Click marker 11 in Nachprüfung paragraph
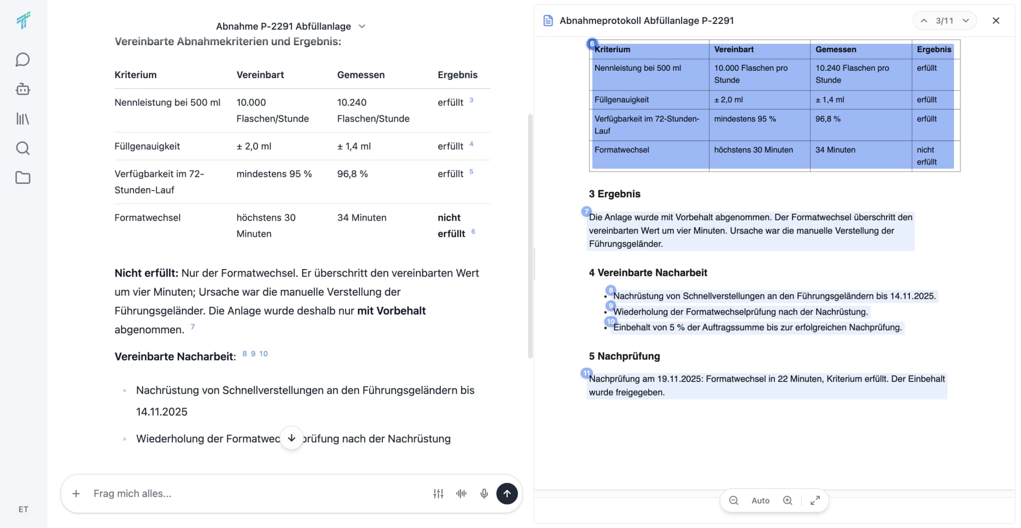This screenshot has height=528, width=1021. tap(586, 373)
